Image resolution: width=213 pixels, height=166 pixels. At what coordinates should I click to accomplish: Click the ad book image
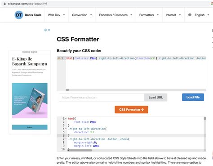tap(30, 101)
